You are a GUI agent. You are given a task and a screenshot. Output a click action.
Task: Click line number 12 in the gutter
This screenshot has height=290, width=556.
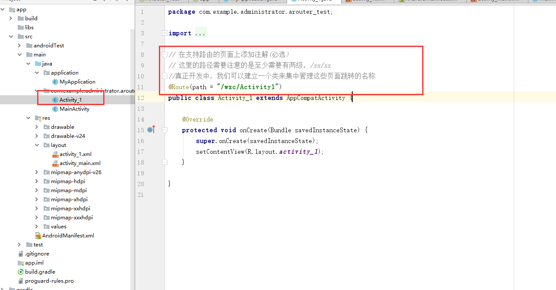pyautogui.click(x=140, y=98)
